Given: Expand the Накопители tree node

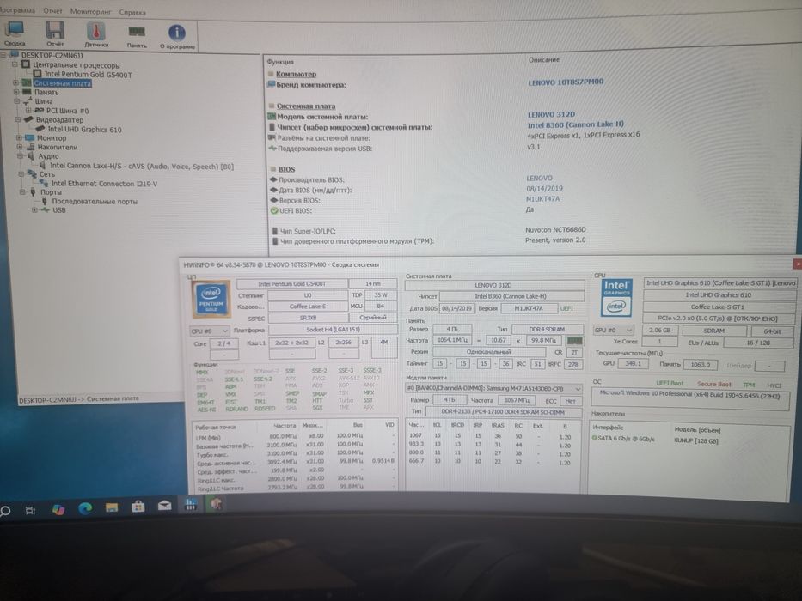Looking at the screenshot, I should [x=20, y=147].
